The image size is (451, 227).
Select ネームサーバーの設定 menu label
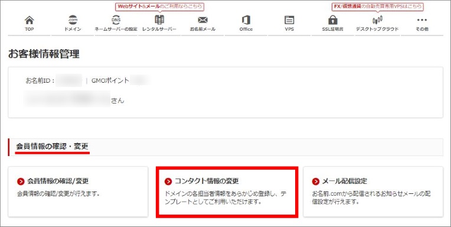[x=116, y=29]
